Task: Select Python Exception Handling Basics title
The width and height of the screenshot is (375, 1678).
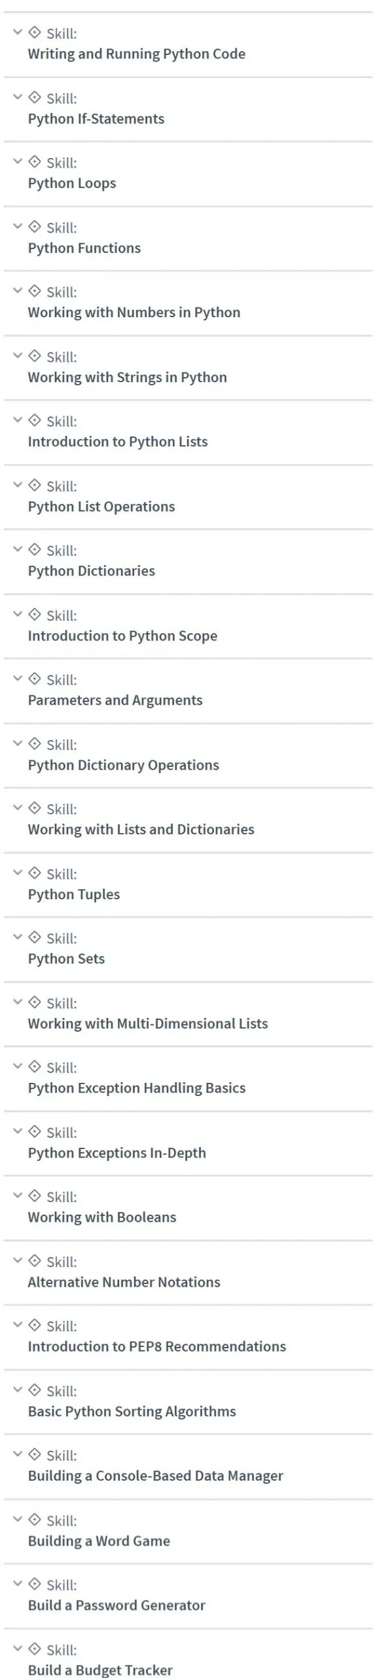Action: tap(137, 1088)
